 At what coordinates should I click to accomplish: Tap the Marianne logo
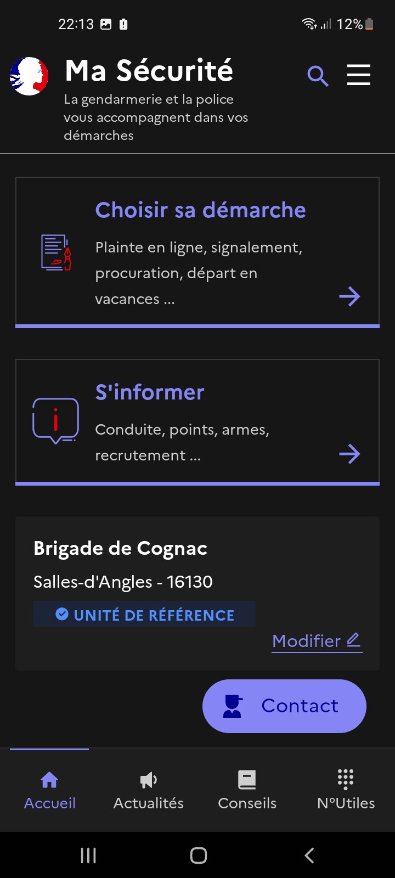pos(29,76)
